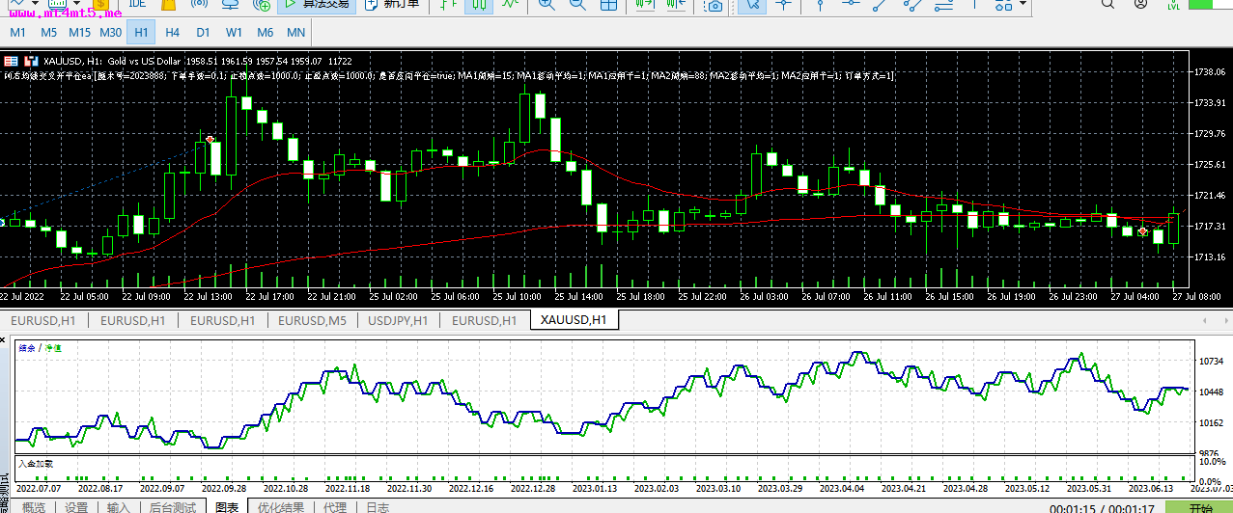Select the arrow cursor tool
Viewport: 1233px width, 513px height.
click(753, 5)
